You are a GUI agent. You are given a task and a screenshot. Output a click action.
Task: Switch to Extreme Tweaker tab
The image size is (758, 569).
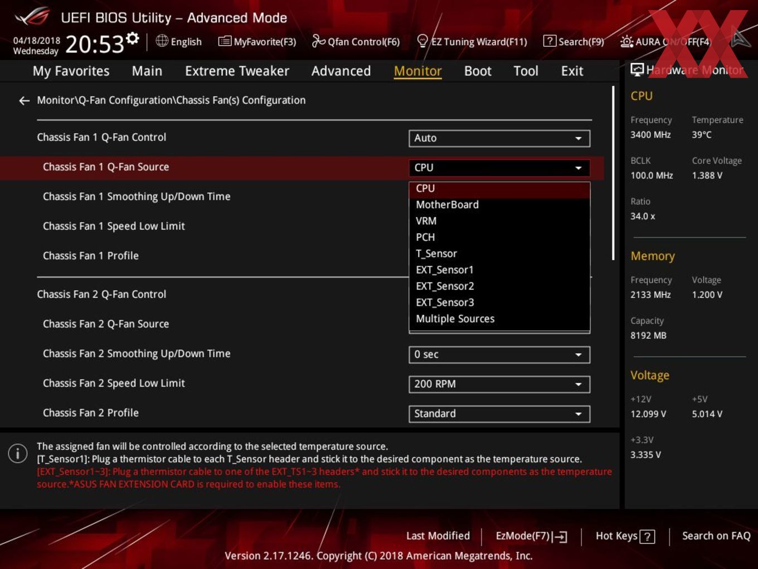coord(237,71)
